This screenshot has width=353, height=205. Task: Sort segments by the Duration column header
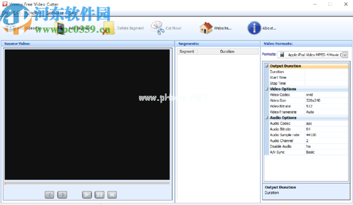click(228, 51)
